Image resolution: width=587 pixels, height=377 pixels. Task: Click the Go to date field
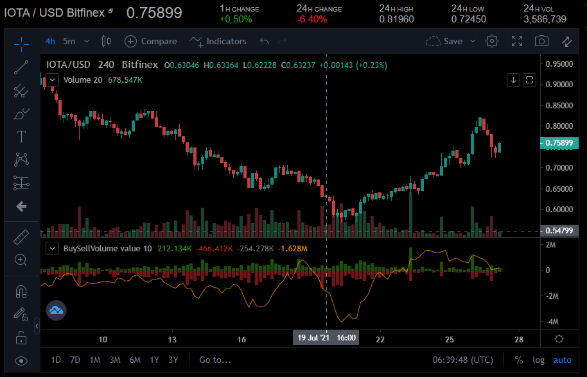pos(215,360)
